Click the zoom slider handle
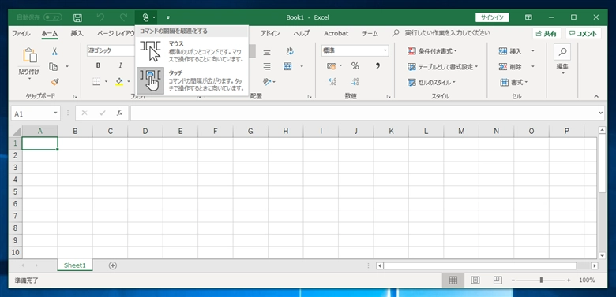The height and width of the screenshot is (297, 616). 541,280
